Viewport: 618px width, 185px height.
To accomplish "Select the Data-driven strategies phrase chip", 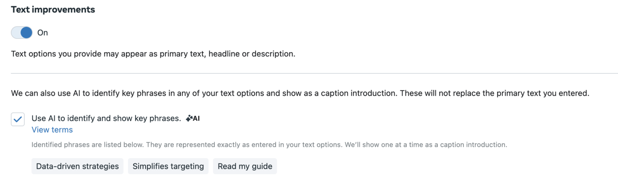I will pyautogui.click(x=77, y=166).
